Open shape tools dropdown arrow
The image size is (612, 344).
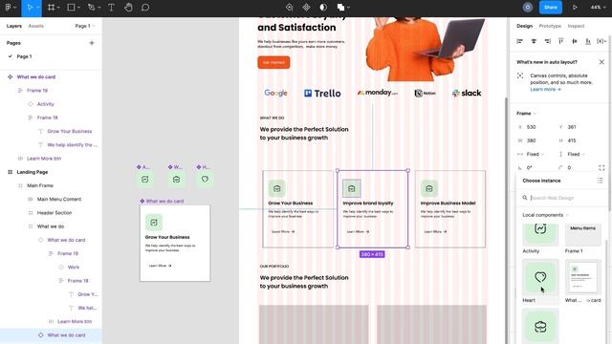tap(78, 8)
